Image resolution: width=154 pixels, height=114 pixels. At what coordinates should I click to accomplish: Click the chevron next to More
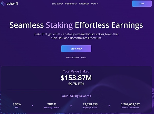(98, 4)
